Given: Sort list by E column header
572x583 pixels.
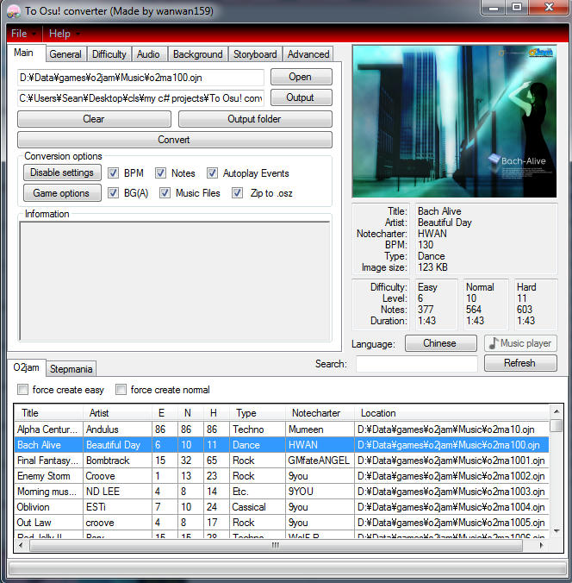Looking at the screenshot, I should pos(165,413).
